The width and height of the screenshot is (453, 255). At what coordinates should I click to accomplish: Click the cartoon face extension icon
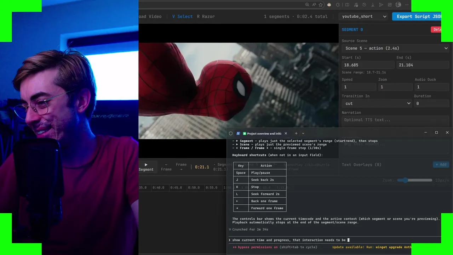point(329,5)
